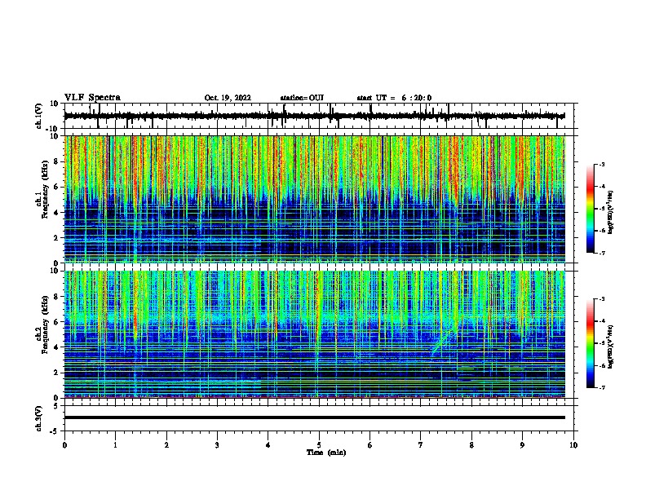
Task: Click the "station=OUJ" label
Action: pyautogui.click(x=302, y=98)
